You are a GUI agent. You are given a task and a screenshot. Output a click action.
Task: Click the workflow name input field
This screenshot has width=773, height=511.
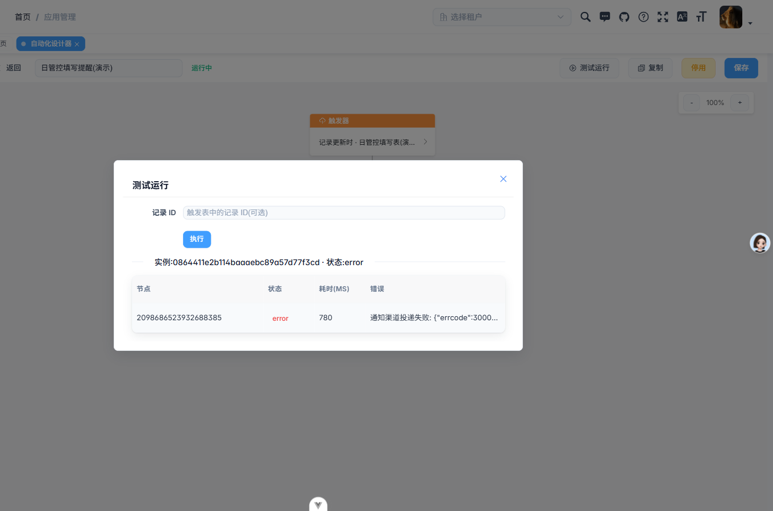109,68
